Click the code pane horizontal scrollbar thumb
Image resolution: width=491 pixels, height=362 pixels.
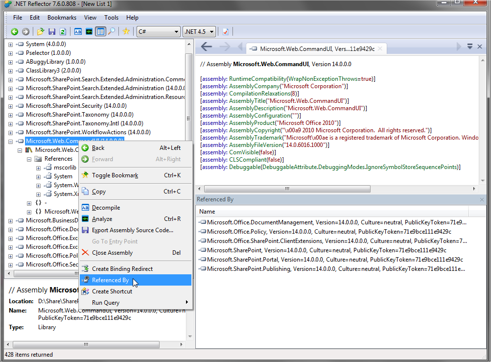pos(287,189)
